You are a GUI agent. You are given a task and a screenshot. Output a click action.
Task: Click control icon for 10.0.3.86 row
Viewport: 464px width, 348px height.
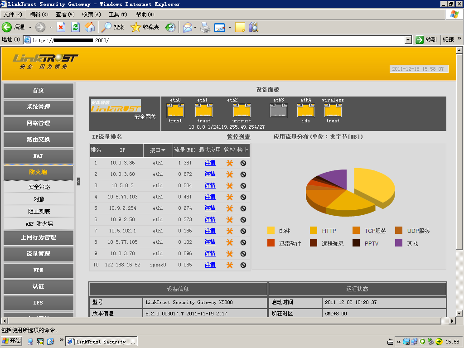pos(230,163)
